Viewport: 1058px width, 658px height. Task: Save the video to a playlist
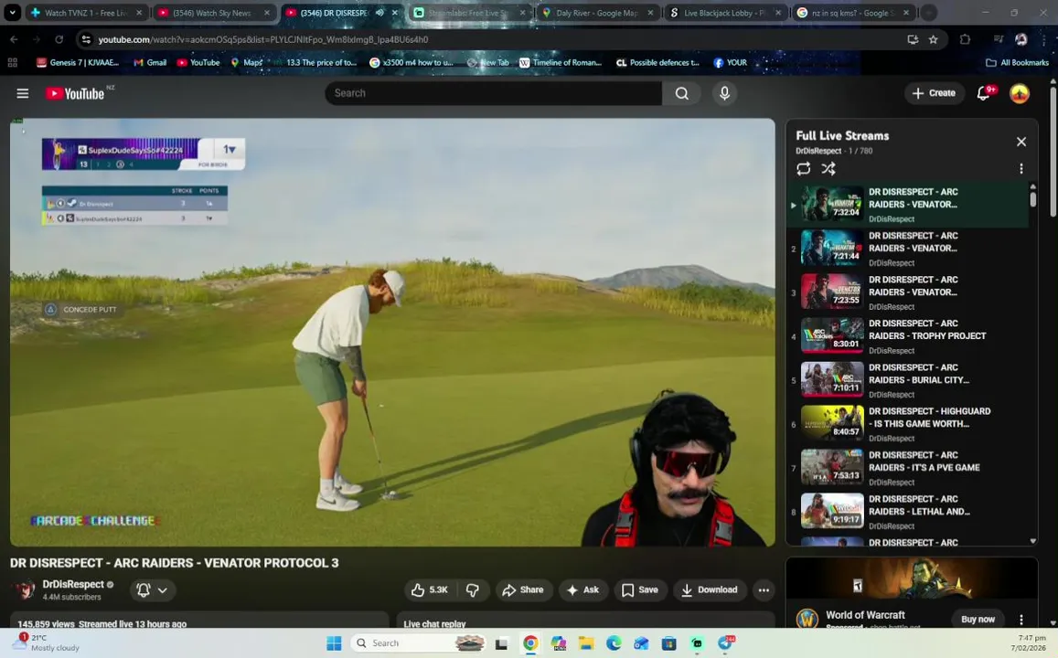[x=640, y=589]
